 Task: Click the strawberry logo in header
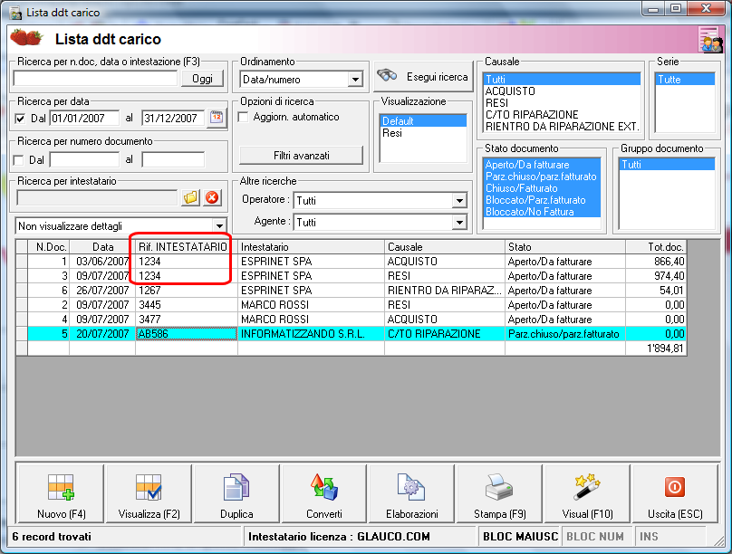(26, 37)
